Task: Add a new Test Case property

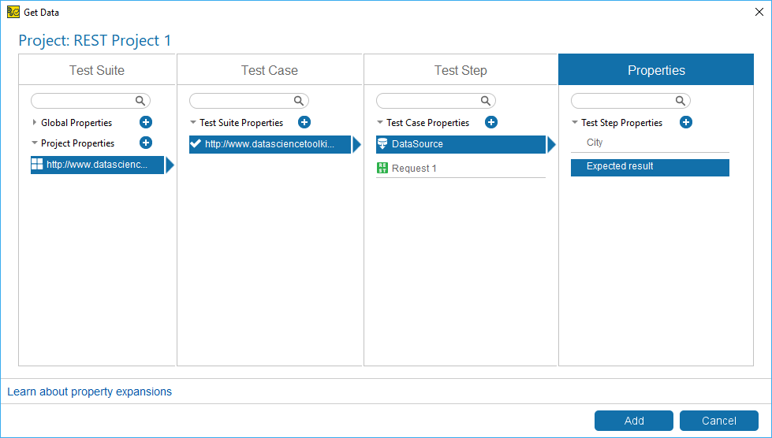Action: [x=490, y=122]
